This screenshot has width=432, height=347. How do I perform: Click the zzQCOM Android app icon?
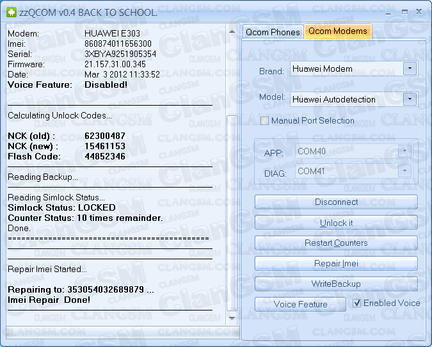(12, 12)
